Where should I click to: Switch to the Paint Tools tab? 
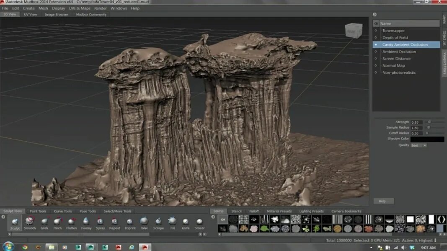[x=38, y=211]
